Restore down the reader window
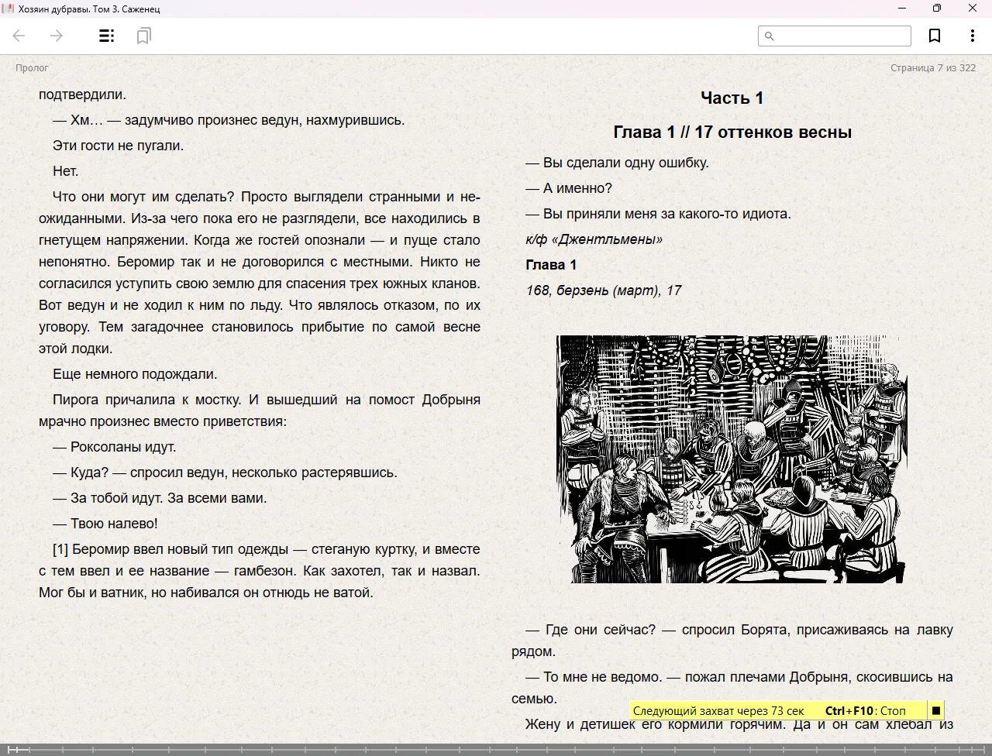992x756 pixels. coord(937,9)
